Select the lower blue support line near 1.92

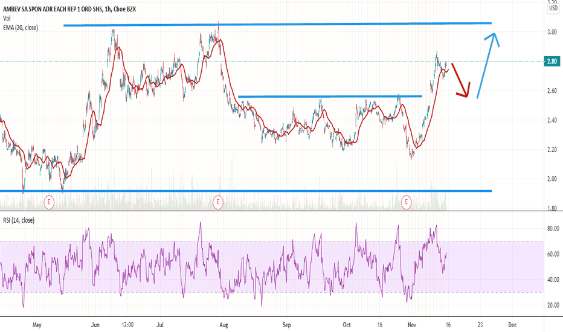(x=246, y=191)
